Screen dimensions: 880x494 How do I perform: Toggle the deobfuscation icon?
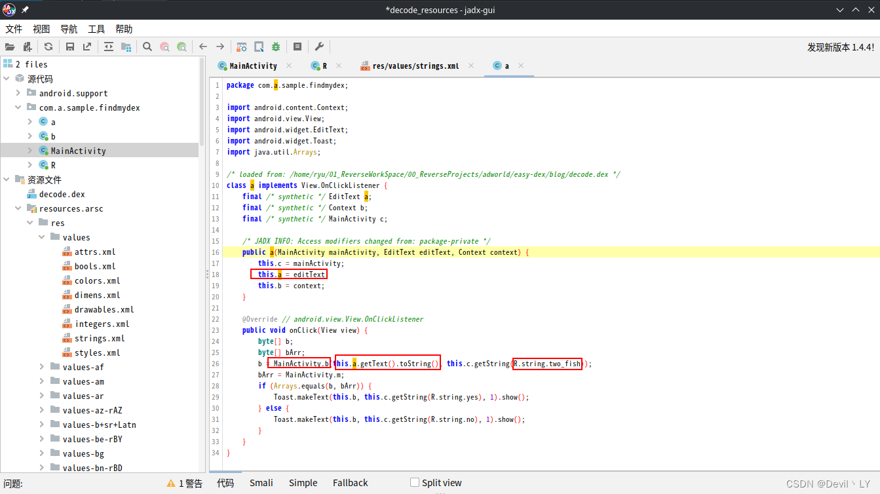(x=242, y=47)
